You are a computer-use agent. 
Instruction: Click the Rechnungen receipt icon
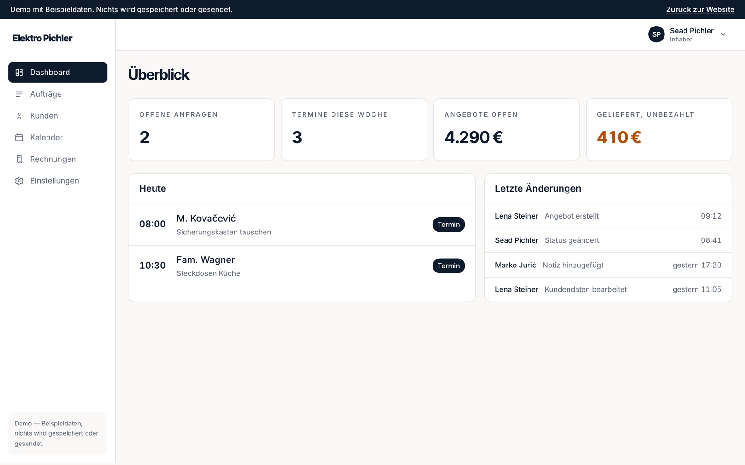coord(19,159)
